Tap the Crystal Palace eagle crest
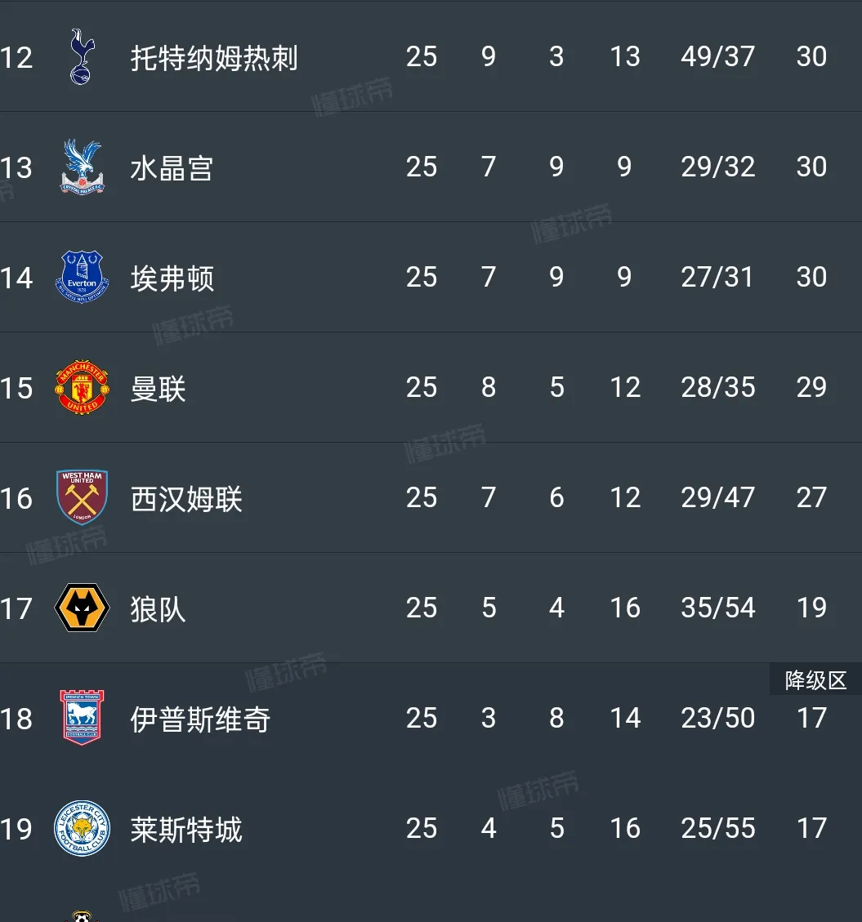This screenshot has width=862, height=922. click(82, 167)
